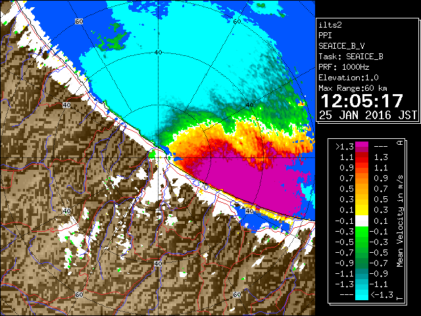Click the '40' ring label due north of radar
The height and width of the screenshot is (316, 421).
(x=158, y=53)
